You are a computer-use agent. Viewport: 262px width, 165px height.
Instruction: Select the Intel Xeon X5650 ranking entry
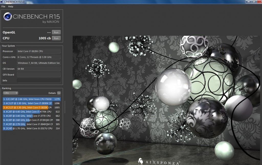(31, 99)
